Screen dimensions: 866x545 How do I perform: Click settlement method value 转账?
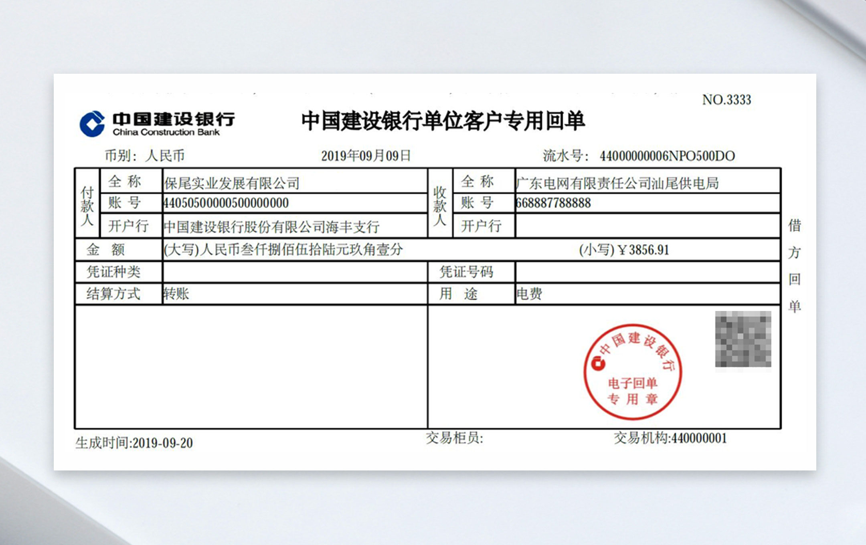pyautogui.click(x=176, y=294)
